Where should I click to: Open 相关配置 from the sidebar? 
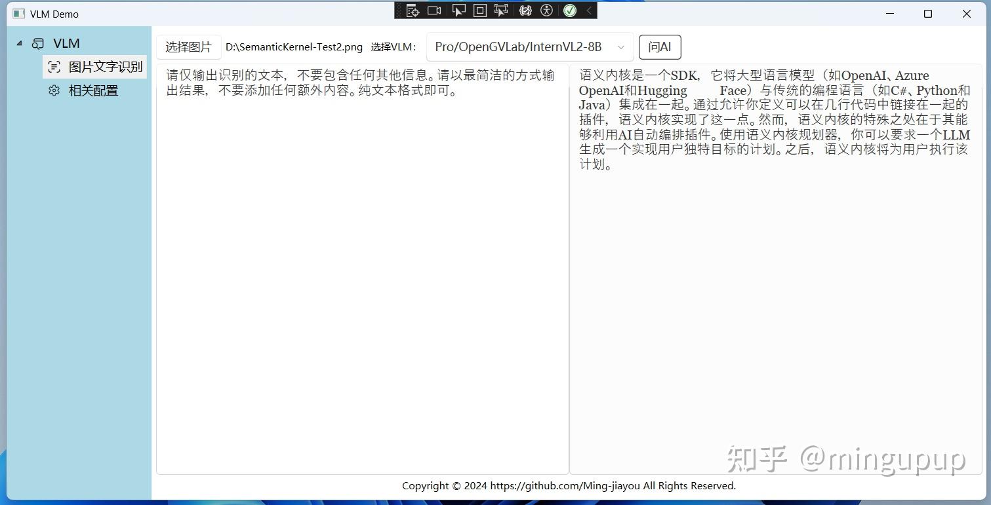93,90
